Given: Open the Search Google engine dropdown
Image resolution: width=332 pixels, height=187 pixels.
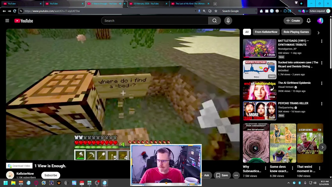Looking at the screenshot, I should click(x=255, y=11).
